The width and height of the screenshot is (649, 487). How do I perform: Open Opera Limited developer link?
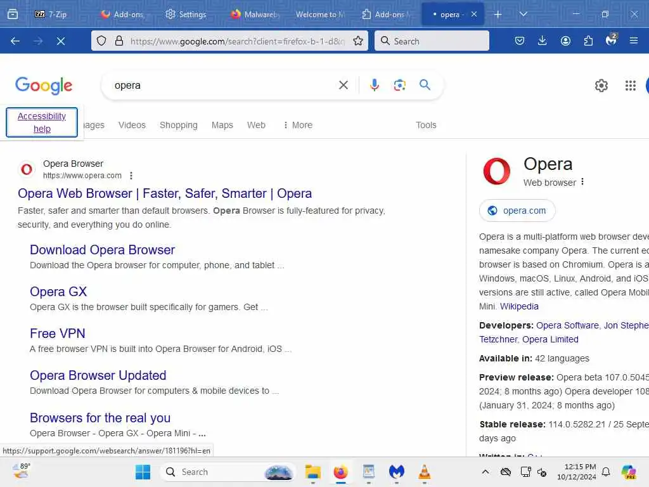point(550,339)
